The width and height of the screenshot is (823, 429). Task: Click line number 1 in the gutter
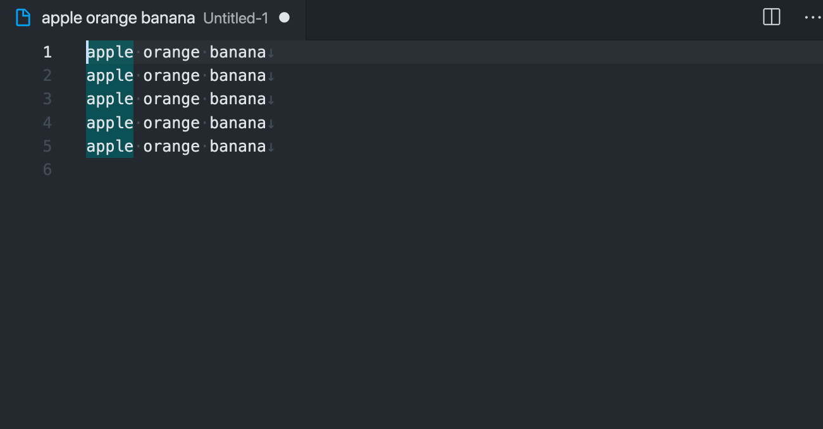(47, 52)
